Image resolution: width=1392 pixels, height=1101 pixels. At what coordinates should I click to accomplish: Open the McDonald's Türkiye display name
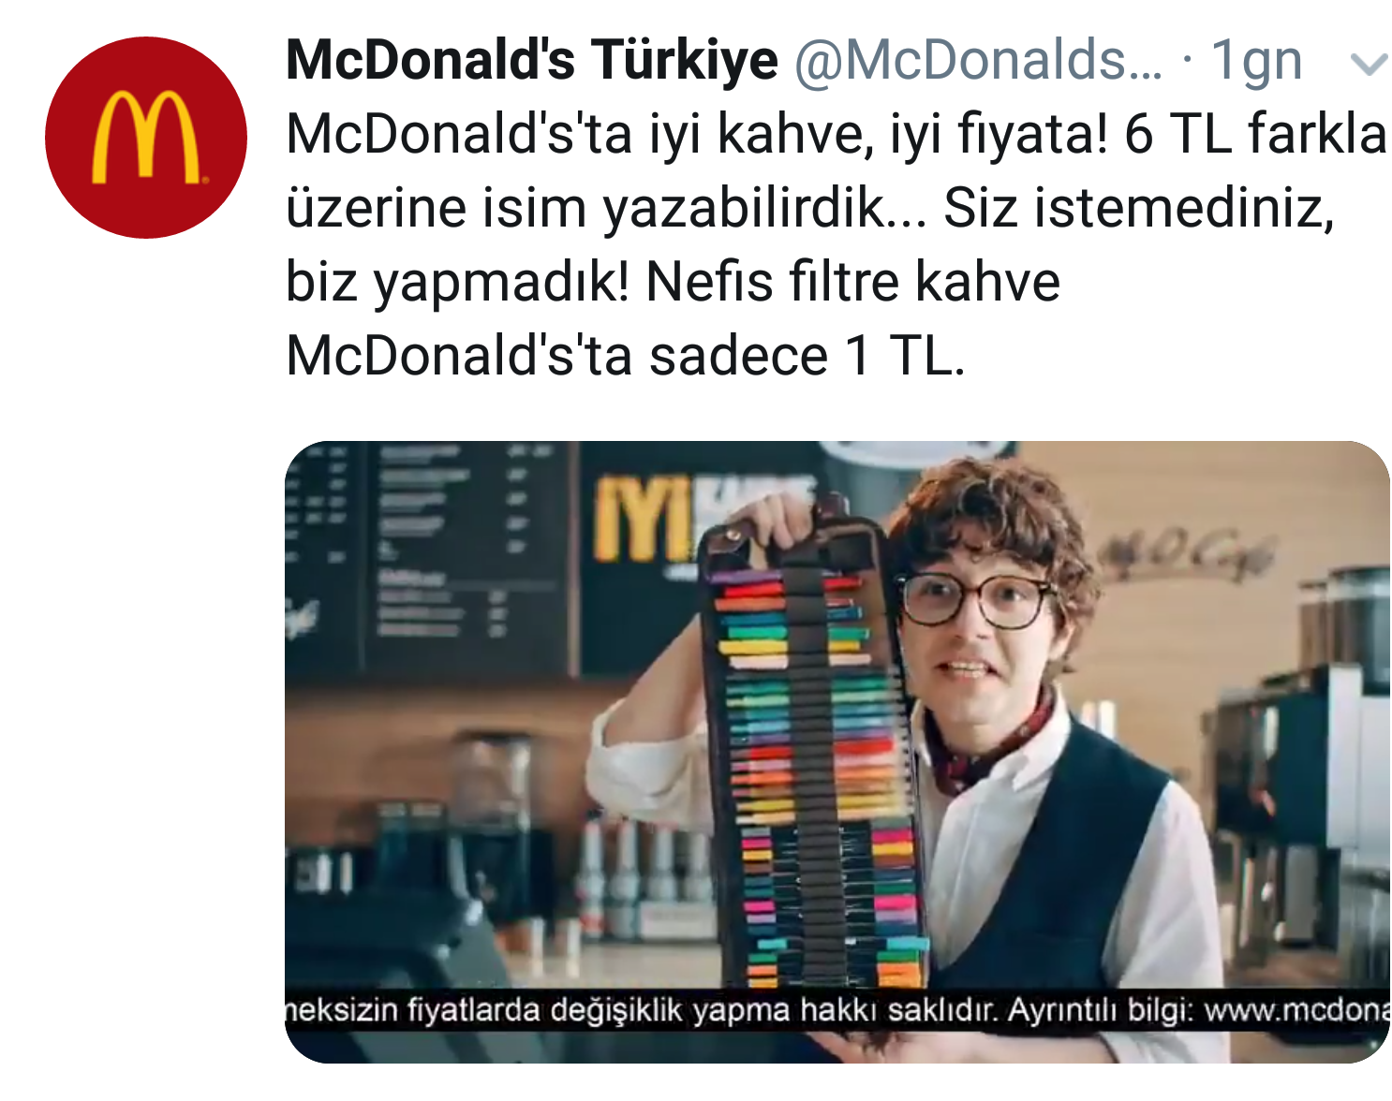[531, 61]
